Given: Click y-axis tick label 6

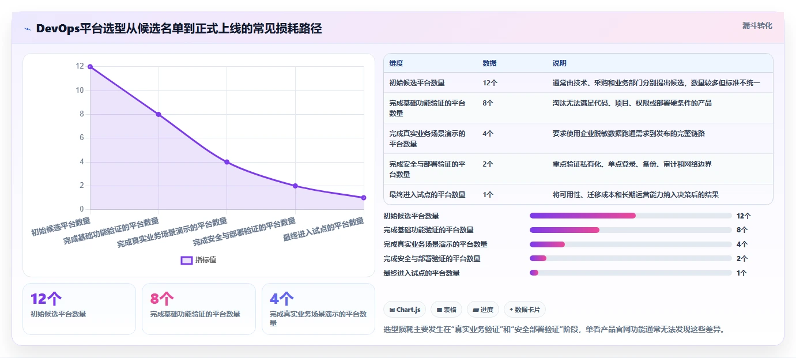Looking at the screenshot, I should click(81, 138).
